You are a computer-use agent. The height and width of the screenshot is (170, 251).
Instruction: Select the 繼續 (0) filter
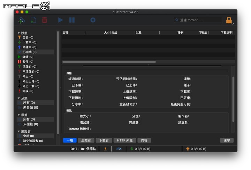pyautogui.click(x=35, y=57)
